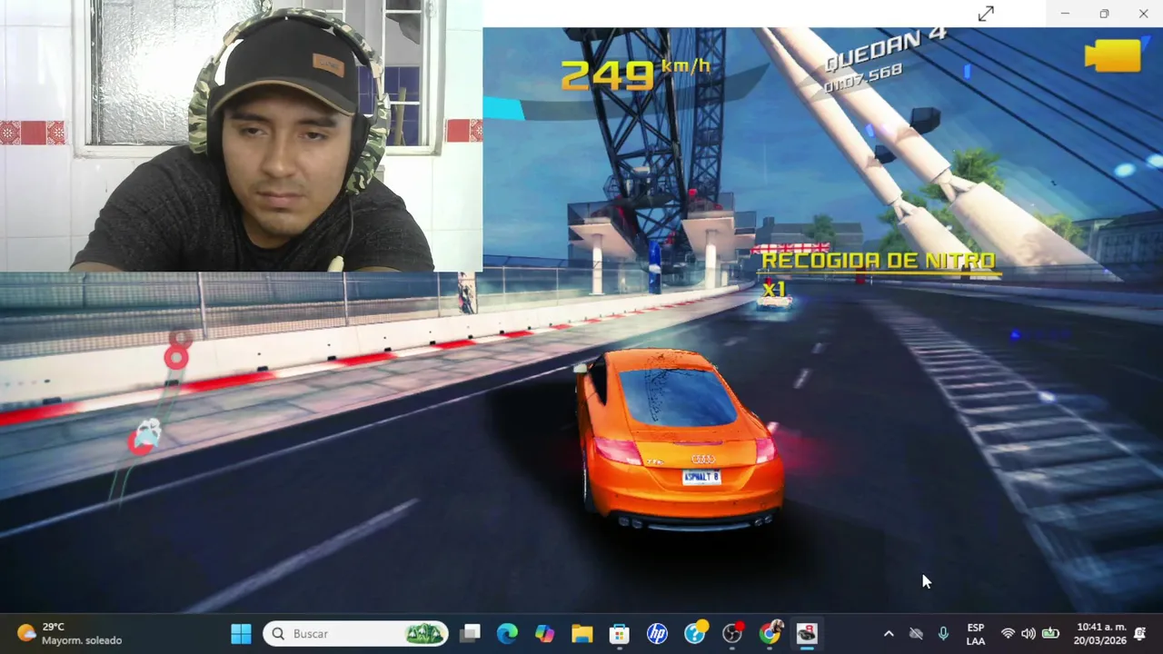Open the notification bell with do not disturb
Image resolution: width=1163 pixels, height=654 pixels.
coord(1140,634)
